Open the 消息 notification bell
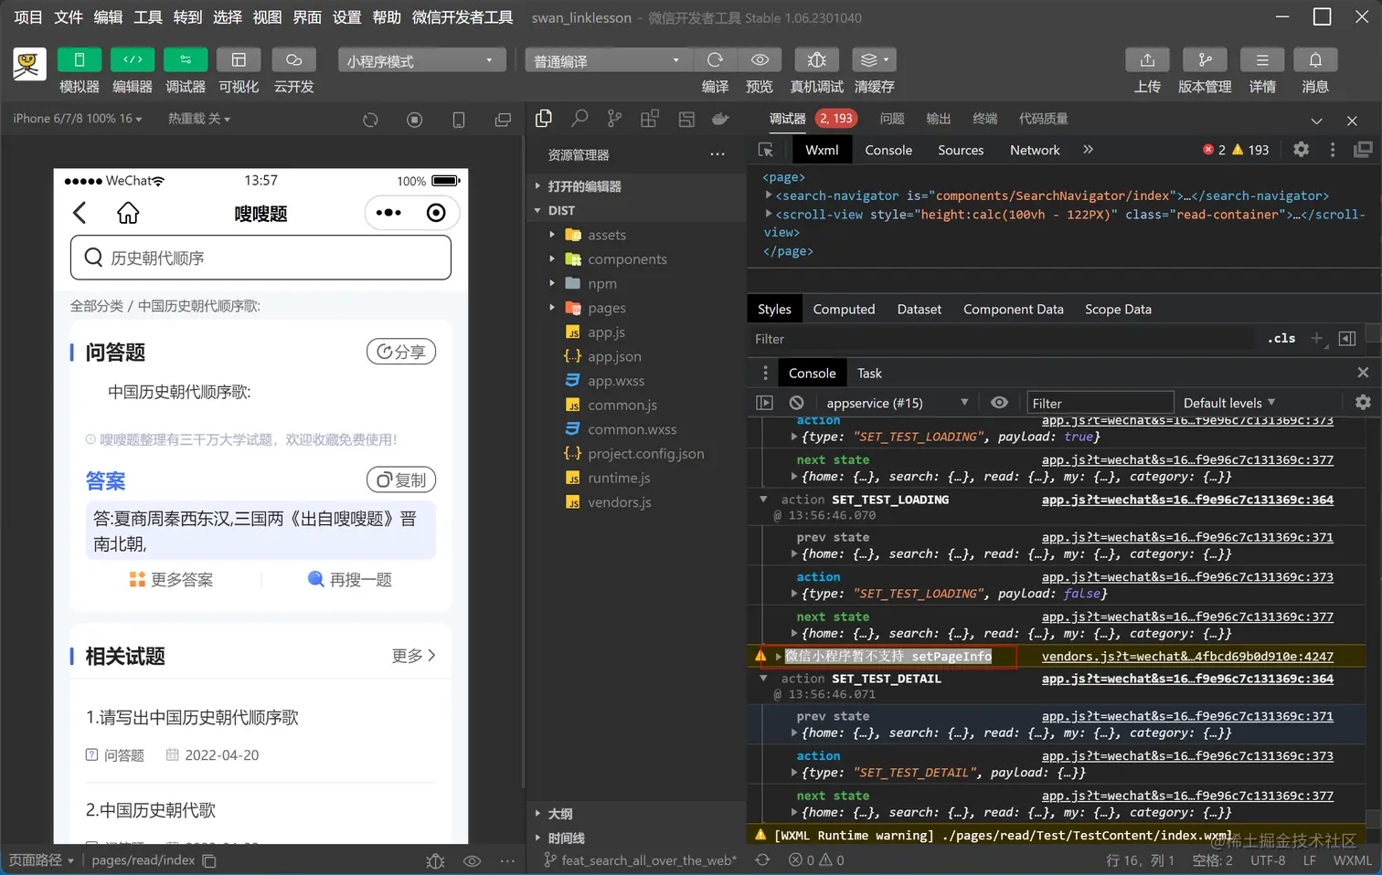Image resolution: width=1382 pixels, height=875 pixels. pos(1315,59)
